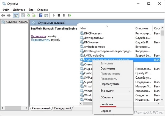165x116 pixels.
Task: Click the Индексир... description cell
Action: coord(143,100)
